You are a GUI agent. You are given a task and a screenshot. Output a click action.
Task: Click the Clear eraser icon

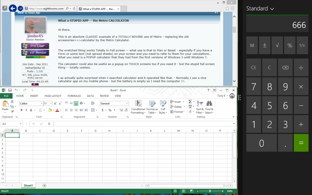point(190,112)
